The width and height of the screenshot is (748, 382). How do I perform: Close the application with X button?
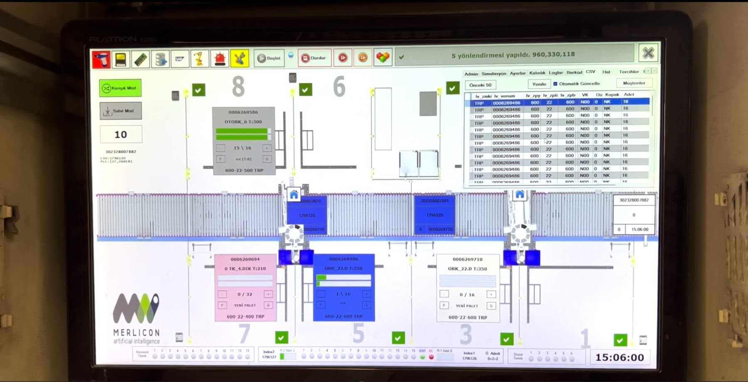tap(648, 53)
